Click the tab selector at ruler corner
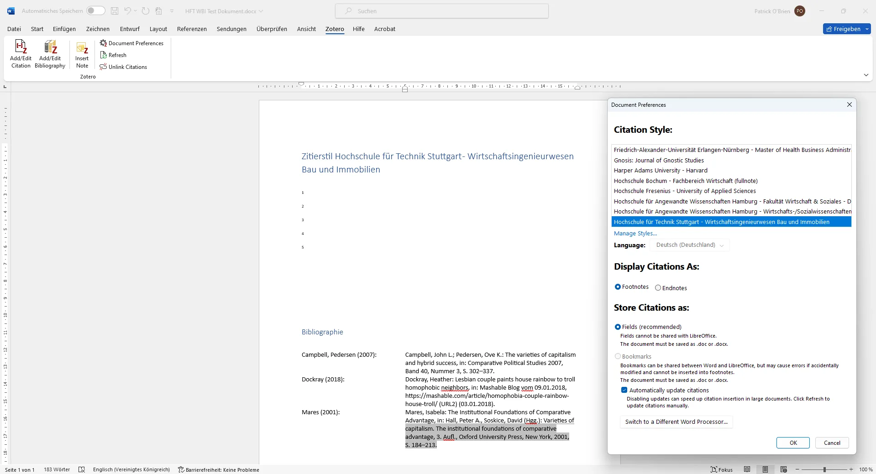This screenshot has height=474, width=876. pyautogui.click(x=5, y=86)
